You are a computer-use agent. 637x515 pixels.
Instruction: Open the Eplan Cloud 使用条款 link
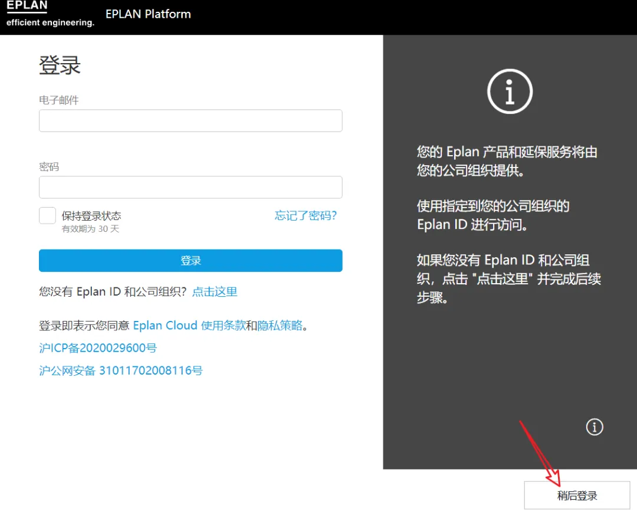(x=189, y=326)
